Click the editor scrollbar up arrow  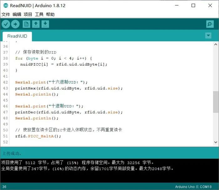coord(216,44)
